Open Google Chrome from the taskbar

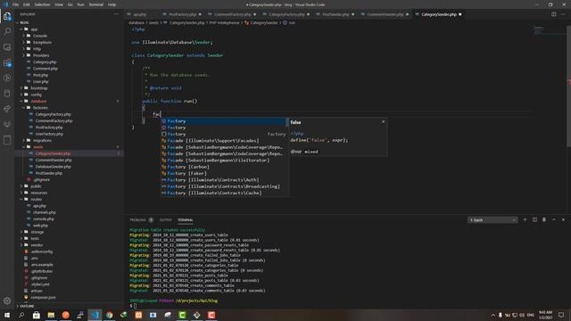click(109, 315)
